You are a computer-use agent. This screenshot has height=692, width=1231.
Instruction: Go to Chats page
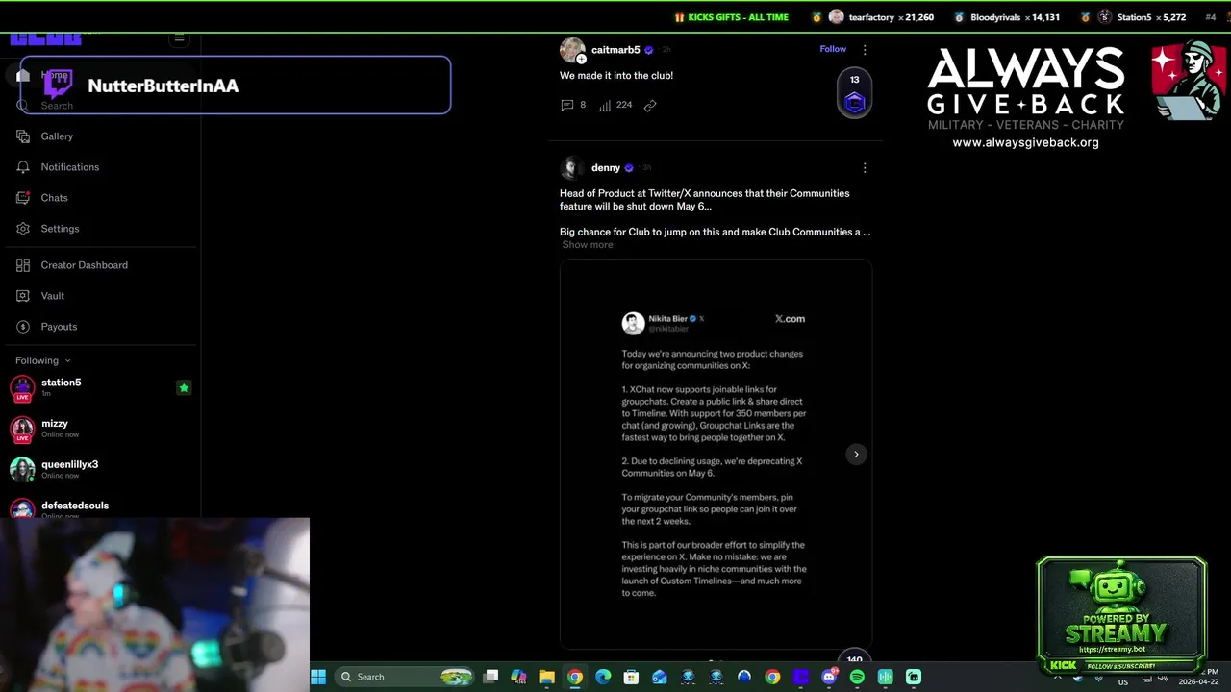[x=54, y=198]
